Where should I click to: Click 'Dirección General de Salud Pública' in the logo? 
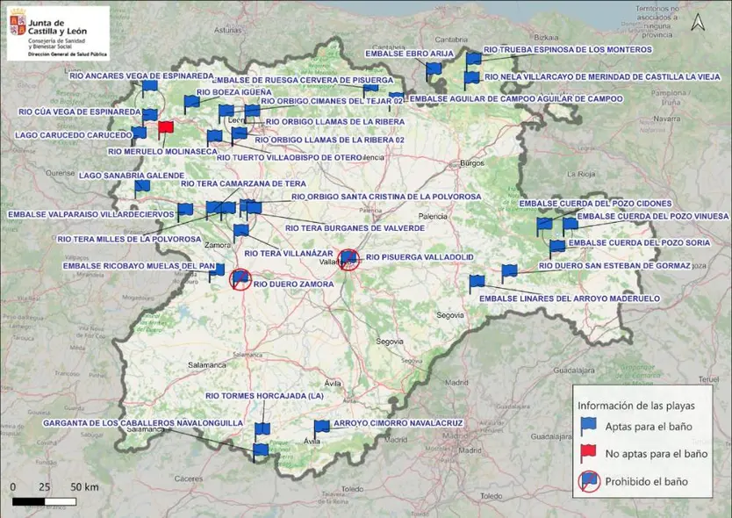tap(68, 54)
